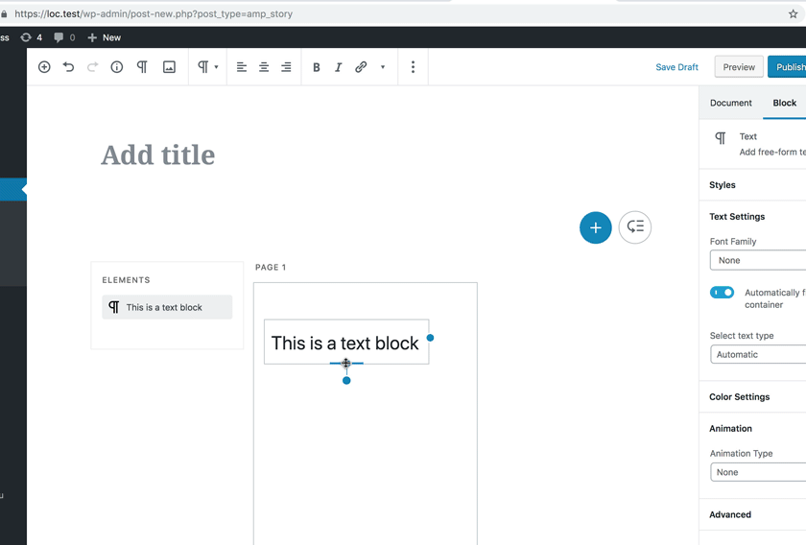Toggle italic formatting
The width and height of the screenshot is (806, 545).
[x=338, y=67]
